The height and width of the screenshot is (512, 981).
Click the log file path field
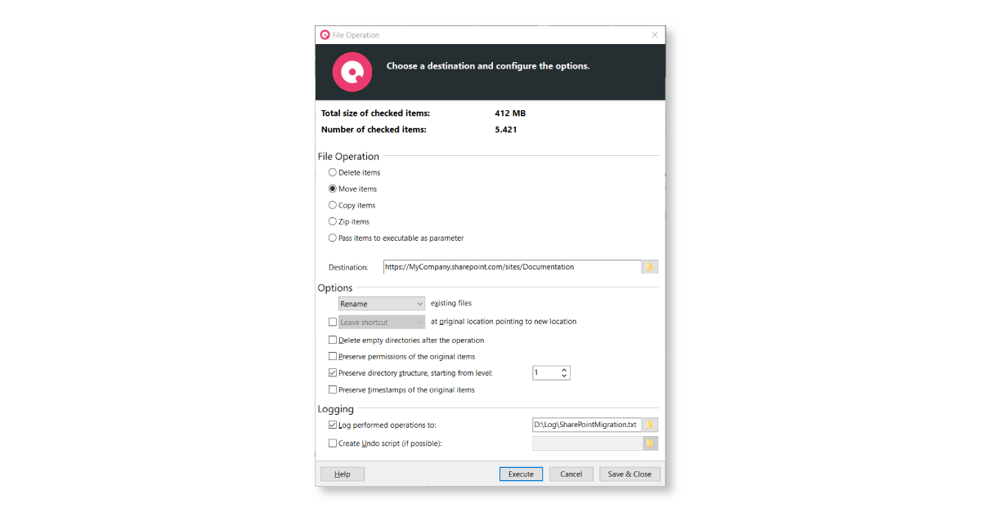[x=586, y=425]
